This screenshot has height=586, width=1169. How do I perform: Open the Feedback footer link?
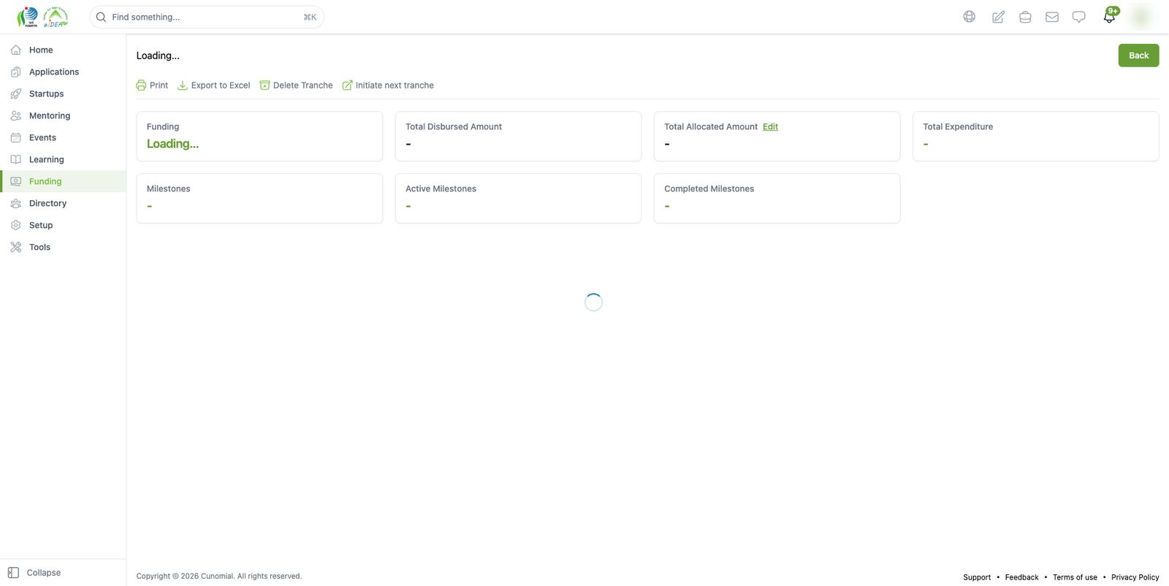tap(1021, 577)
